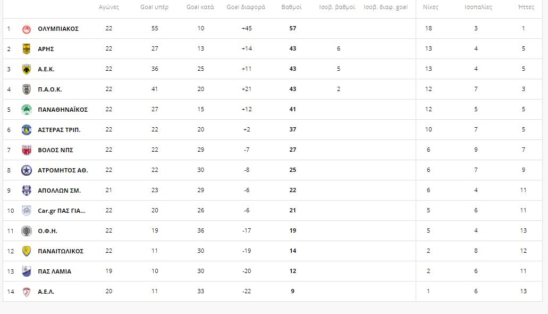Click the A.E.K. eagle crest icon
Screen dimensions: 548x314
pos(27,69)
